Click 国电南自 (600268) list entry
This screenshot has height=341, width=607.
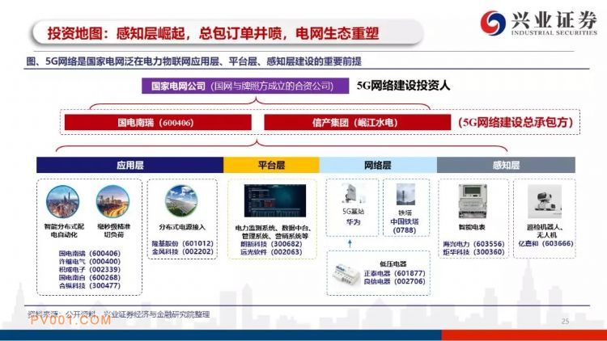(89, 278)
